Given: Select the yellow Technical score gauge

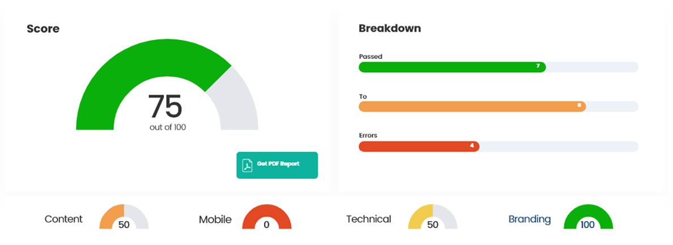Looking at the screenshot, I should pyautogui.click(x=432, y=217).
